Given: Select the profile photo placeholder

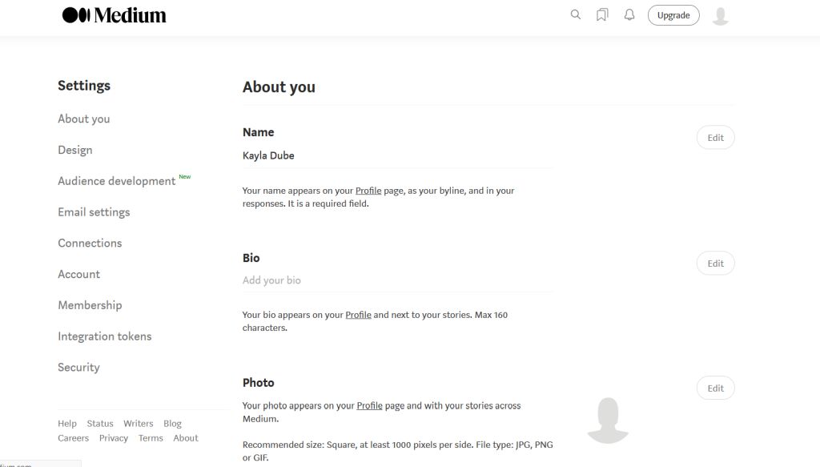Looking at the screenshot, I should 607,420.
